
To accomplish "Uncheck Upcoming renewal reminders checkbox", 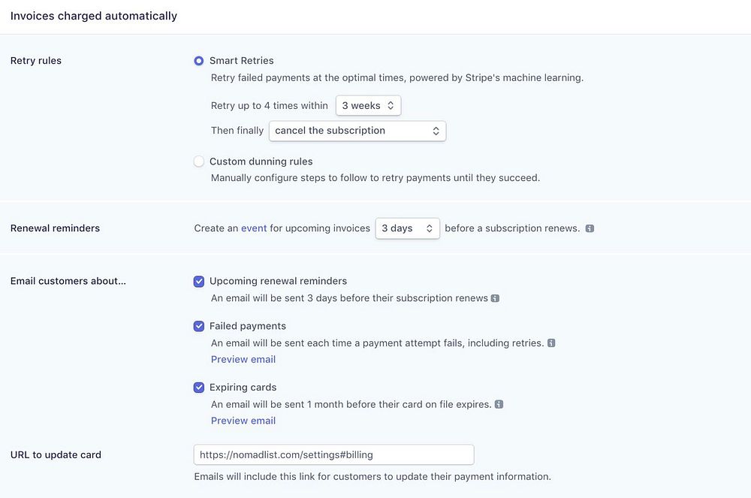I will pyautogui.click(x=199, y=282).
